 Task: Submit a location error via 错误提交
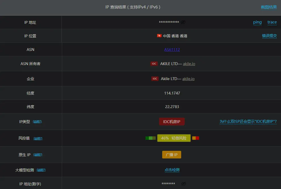coord(269,36)
